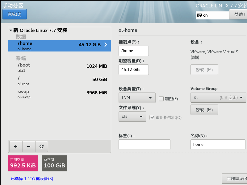Screen dimensions: 247x185
Task: Toggle the reformat (重新格式化) checkbox
Action: 152,117
